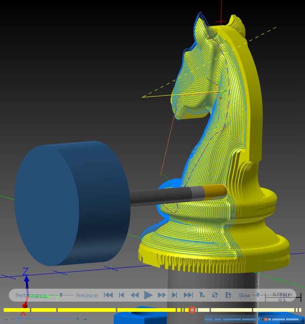The height and width of the screenshot is (324, 305).
Task: Click the plus zoom-in button below the timeline
Action: (x=78, y=319)
